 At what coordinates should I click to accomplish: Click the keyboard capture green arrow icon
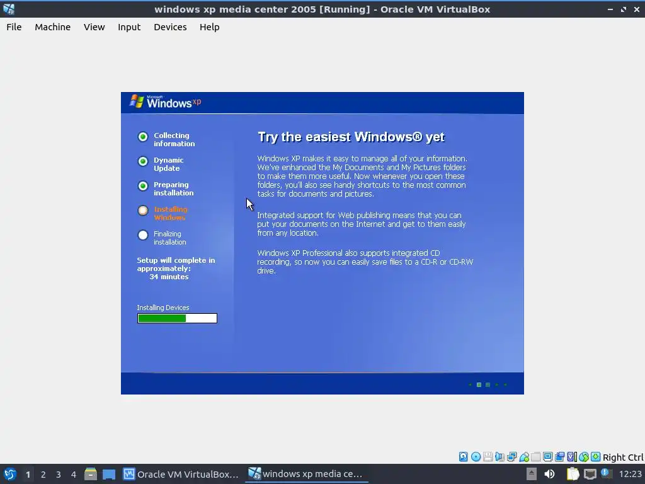[x=595, y=457]
